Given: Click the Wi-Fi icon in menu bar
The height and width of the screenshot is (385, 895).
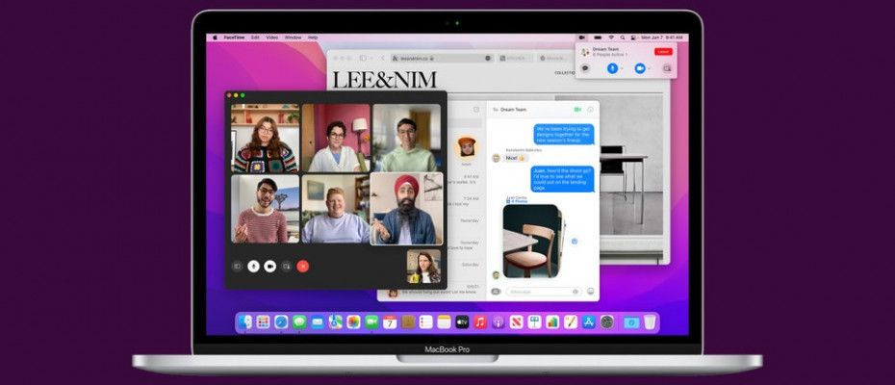Looking at the screenshot, I should tap(611, 38).
